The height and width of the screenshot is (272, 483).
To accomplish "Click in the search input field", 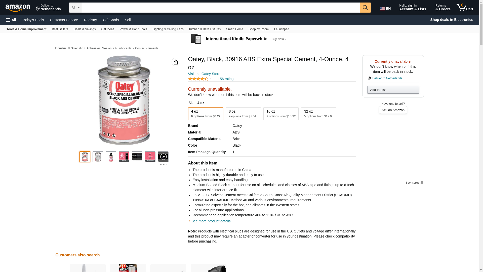I will 221,8.
